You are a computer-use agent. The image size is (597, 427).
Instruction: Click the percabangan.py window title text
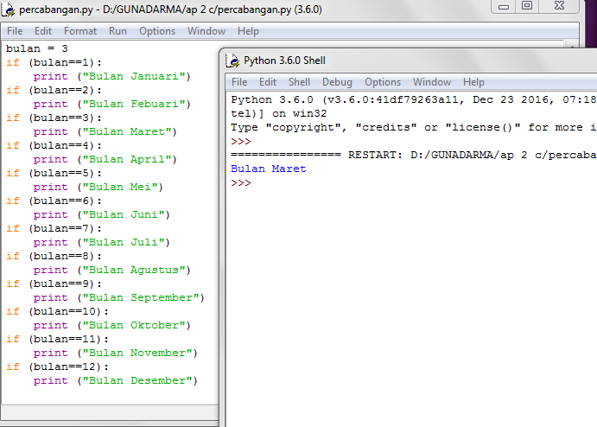click(170, 10)
